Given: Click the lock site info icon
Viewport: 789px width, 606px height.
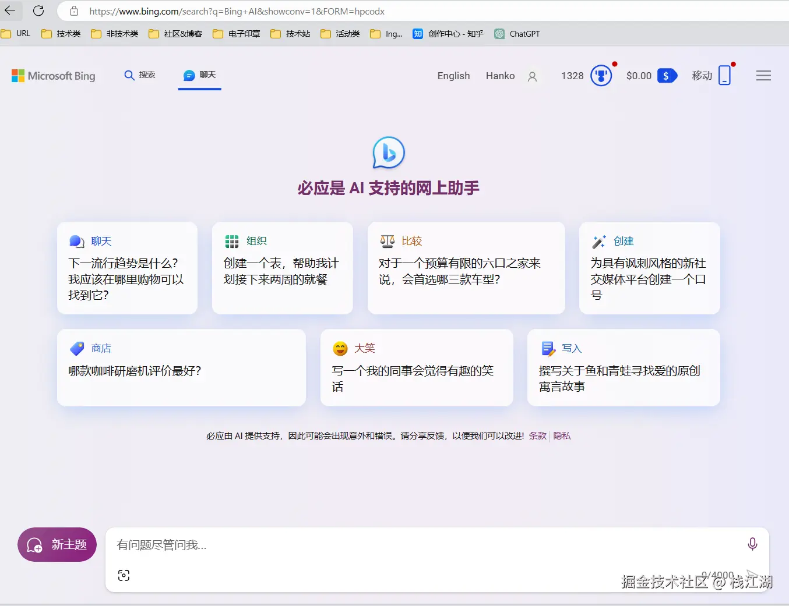Looking at the screenshot, I should pos(74,11).
